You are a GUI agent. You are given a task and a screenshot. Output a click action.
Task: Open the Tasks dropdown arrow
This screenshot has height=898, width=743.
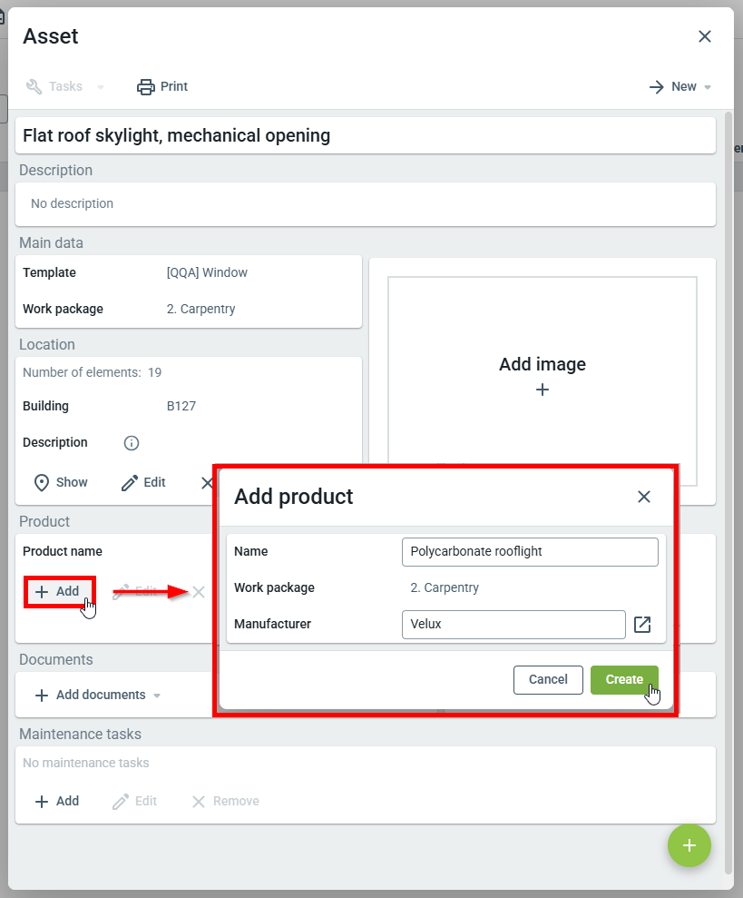coord(101,87)
